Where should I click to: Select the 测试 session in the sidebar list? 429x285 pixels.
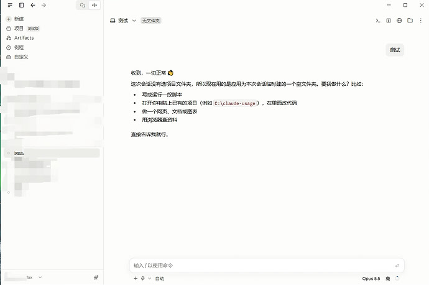tap(52, 153)
